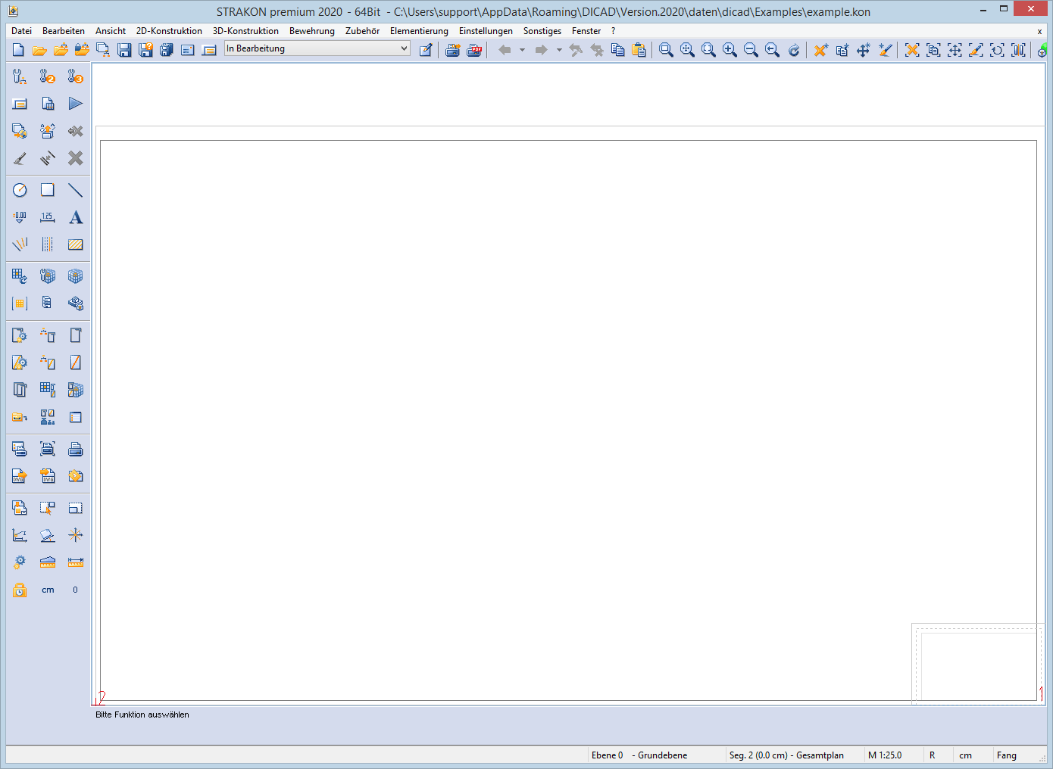This screenshot has height=769, width=1053.
Task: Open the Zubehör menu
Action: pyautogui.click(x=362, y=31)
